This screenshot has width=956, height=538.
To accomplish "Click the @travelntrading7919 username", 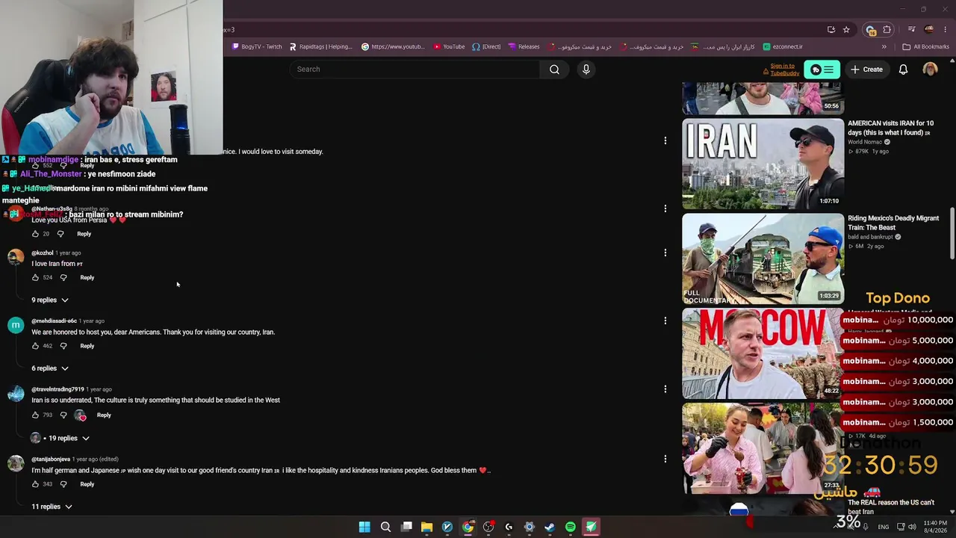I will click(x=58, y=389).
